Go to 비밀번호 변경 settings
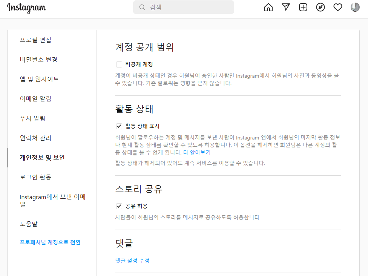This screenshot has width=368, height=276. pyautogui.click(x=38, y=60)
